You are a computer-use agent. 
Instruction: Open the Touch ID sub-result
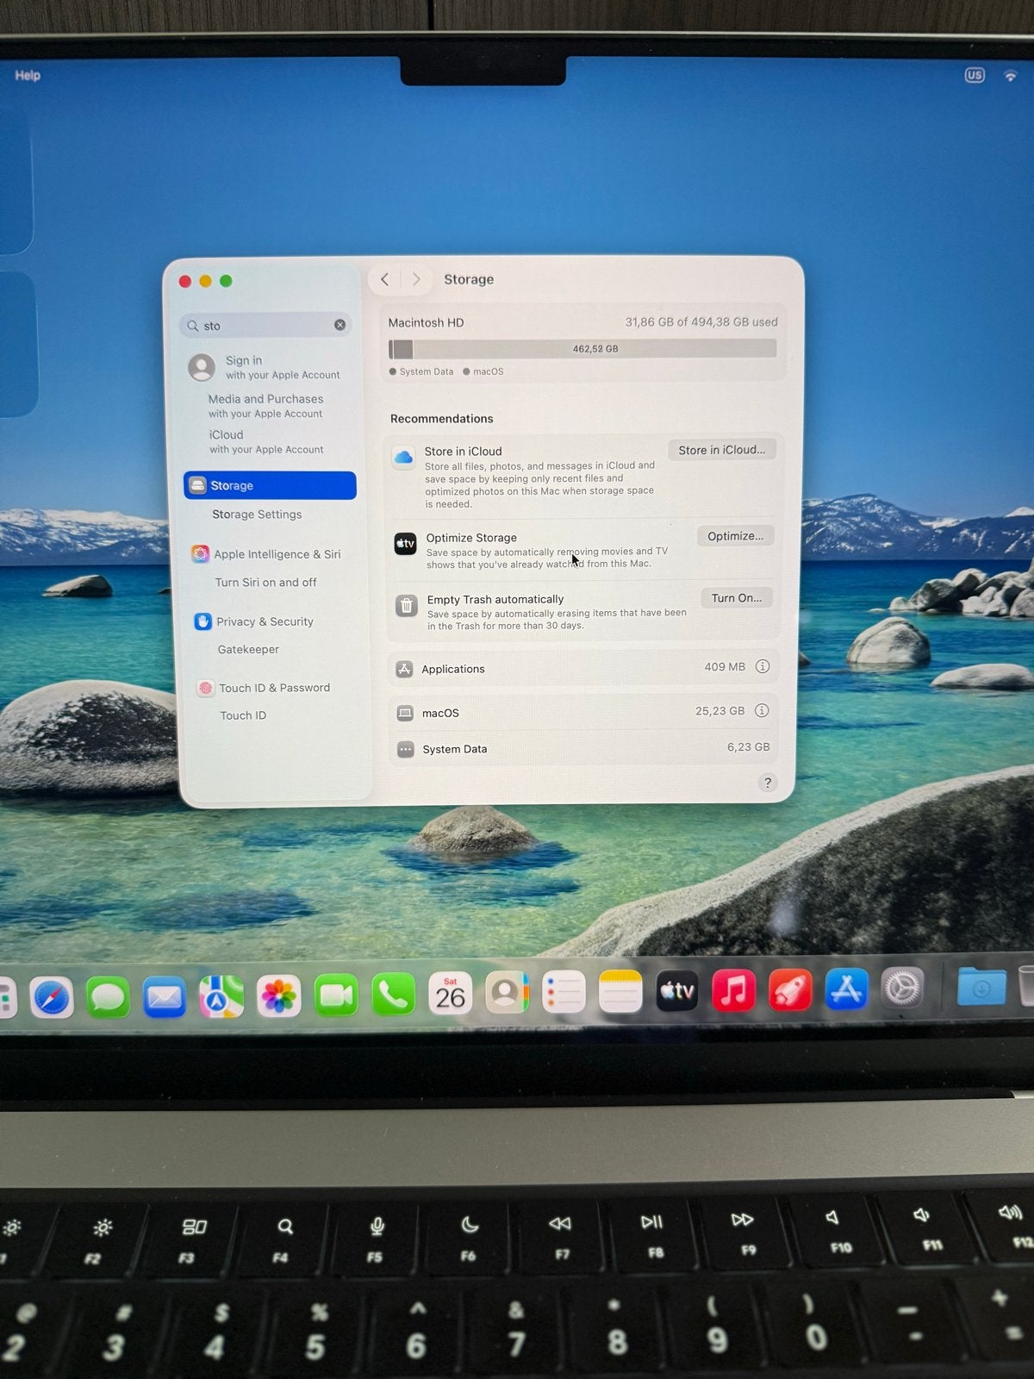[243, 715]
